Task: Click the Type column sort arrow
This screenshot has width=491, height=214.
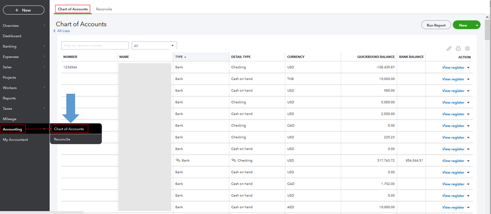Action: (x=185, y=57)
